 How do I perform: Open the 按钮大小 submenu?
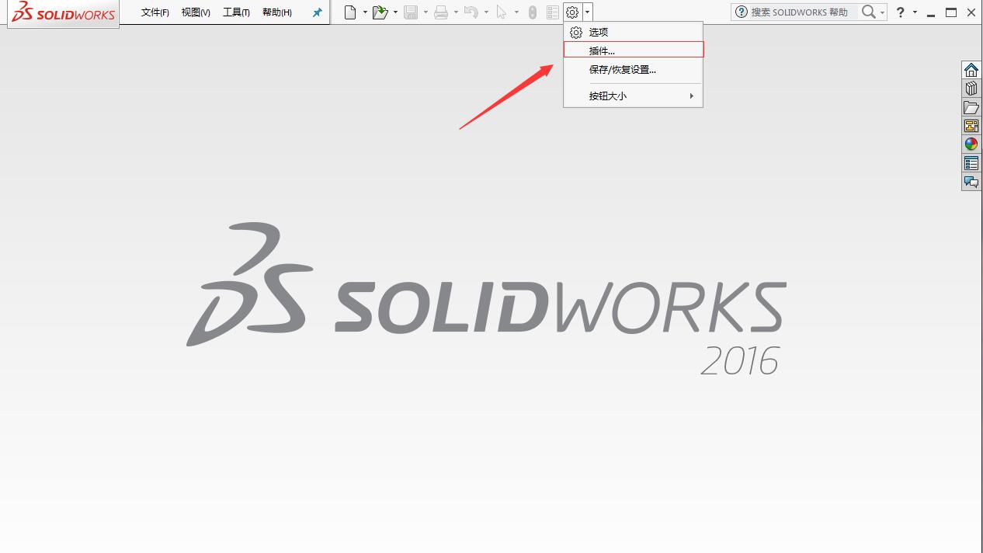(634, 96)
